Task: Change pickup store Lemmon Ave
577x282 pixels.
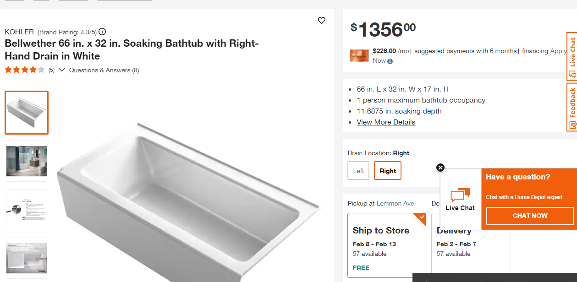Action: (395, 203)
